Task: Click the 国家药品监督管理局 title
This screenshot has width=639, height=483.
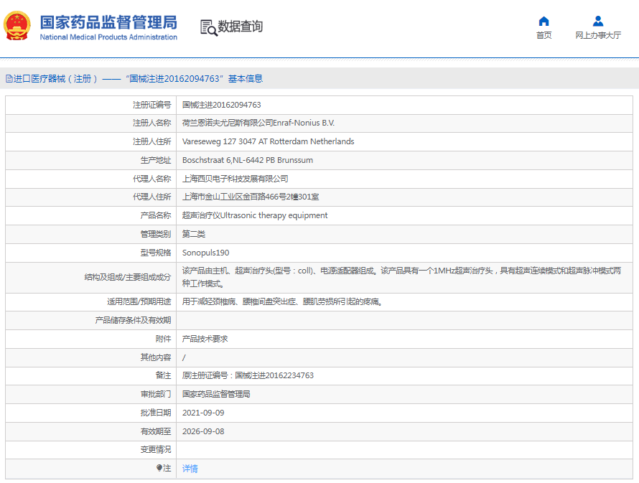Action: click(x=108, y=22)
